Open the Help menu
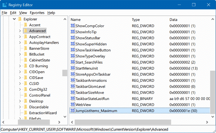The height and width of the screenshot is (133, 216). click(x=51, y=13)
